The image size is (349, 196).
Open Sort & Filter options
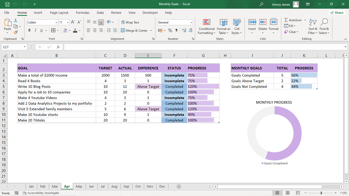[312, 26]
